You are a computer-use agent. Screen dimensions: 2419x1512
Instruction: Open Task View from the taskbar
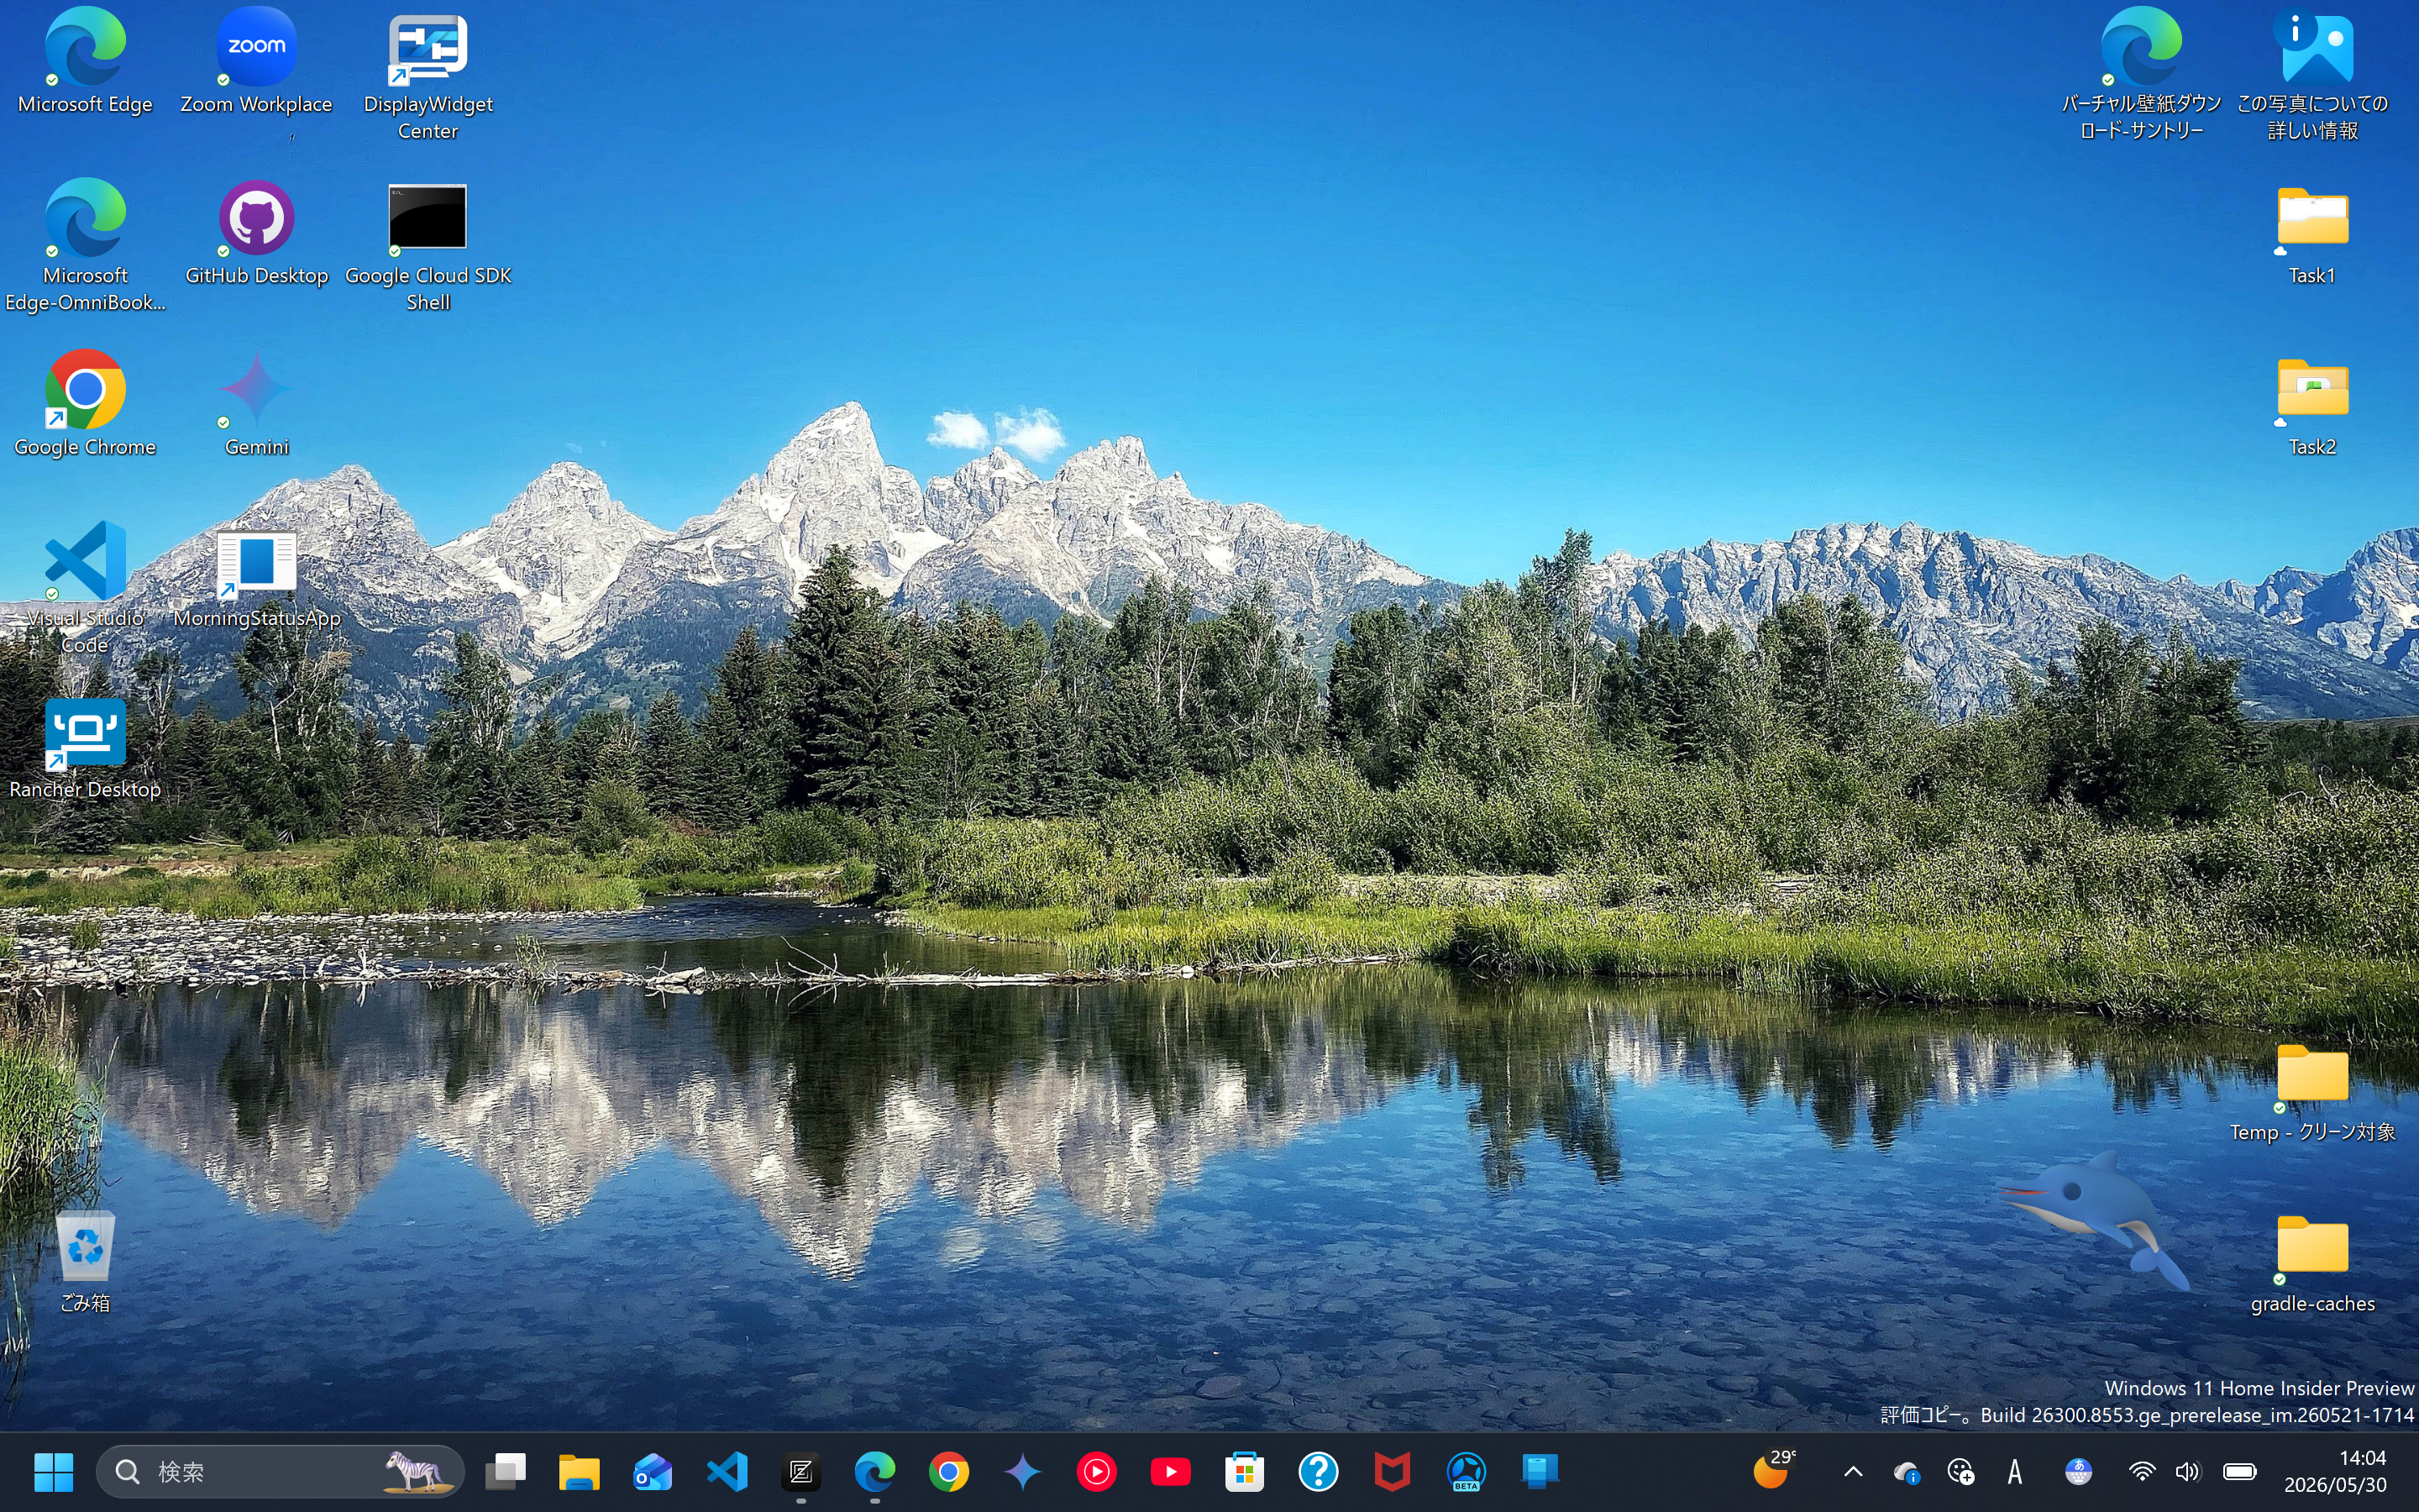coord(505,1471)
